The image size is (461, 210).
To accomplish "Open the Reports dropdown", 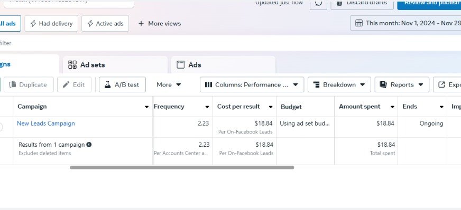I will point(402,84).
